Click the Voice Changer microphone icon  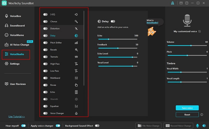pyautogui.click(x=76, y=113)
